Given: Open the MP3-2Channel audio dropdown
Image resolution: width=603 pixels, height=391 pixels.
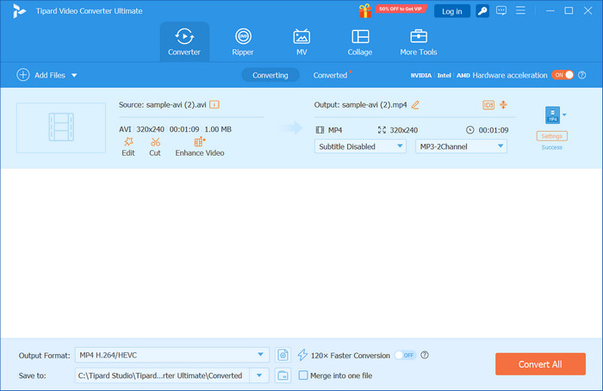Looking at the screenshot, I should [x=461, y=146].
